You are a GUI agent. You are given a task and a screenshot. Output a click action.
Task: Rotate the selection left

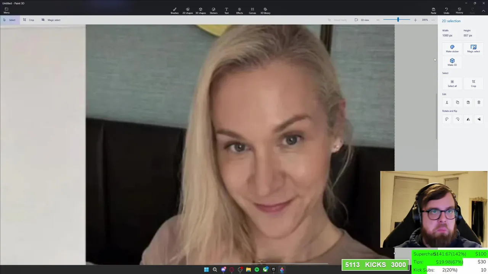(x=447, y=119)
